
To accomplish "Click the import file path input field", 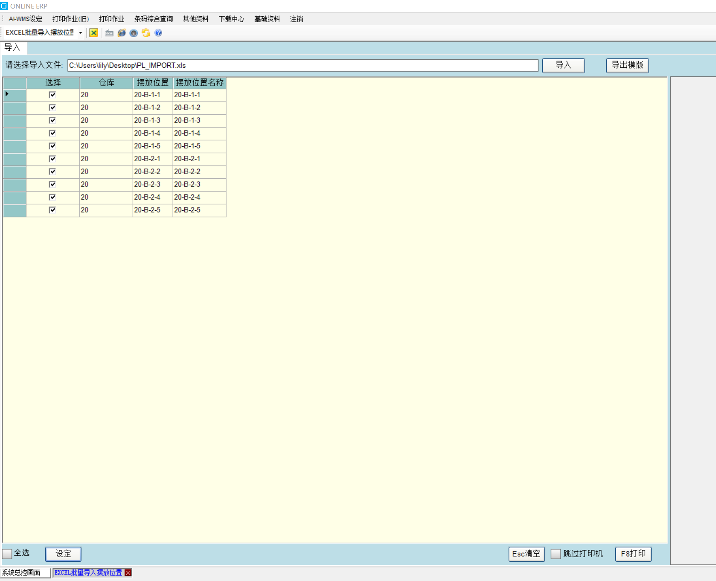I will click(x=303, y=65).
